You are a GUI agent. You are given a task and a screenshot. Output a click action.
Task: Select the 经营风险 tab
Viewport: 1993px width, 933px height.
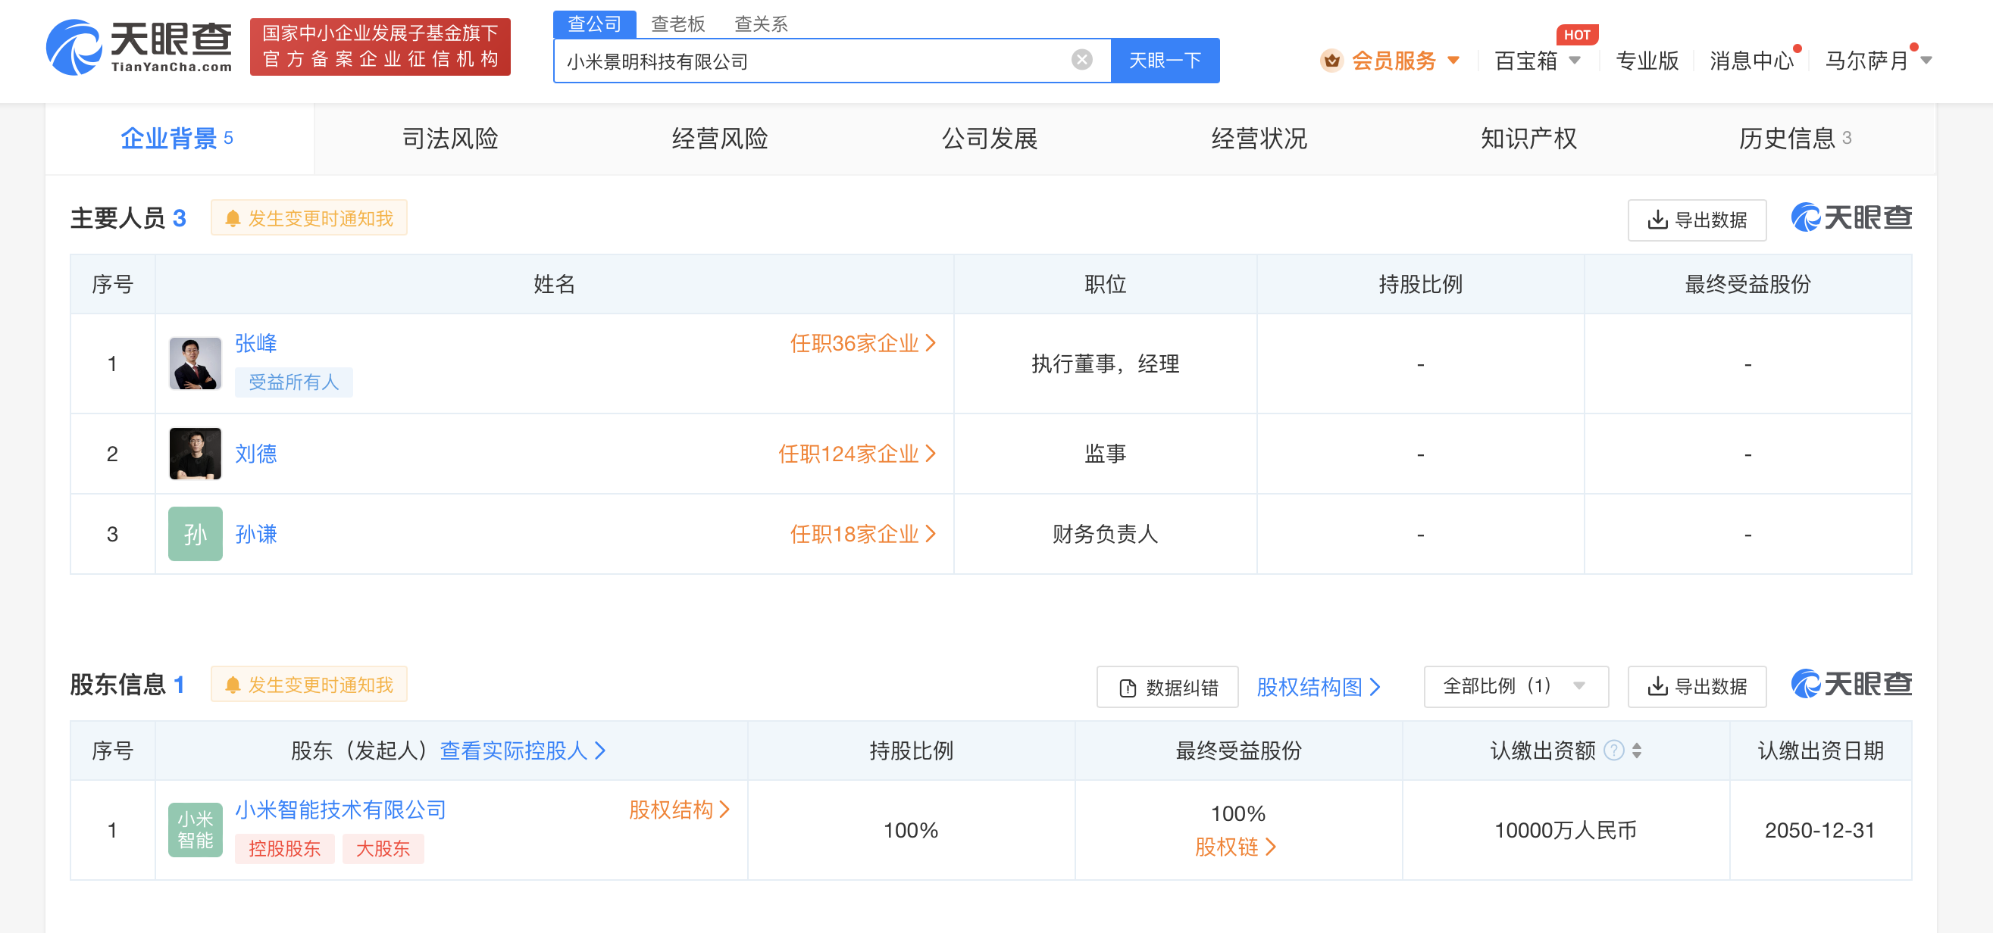719,139
